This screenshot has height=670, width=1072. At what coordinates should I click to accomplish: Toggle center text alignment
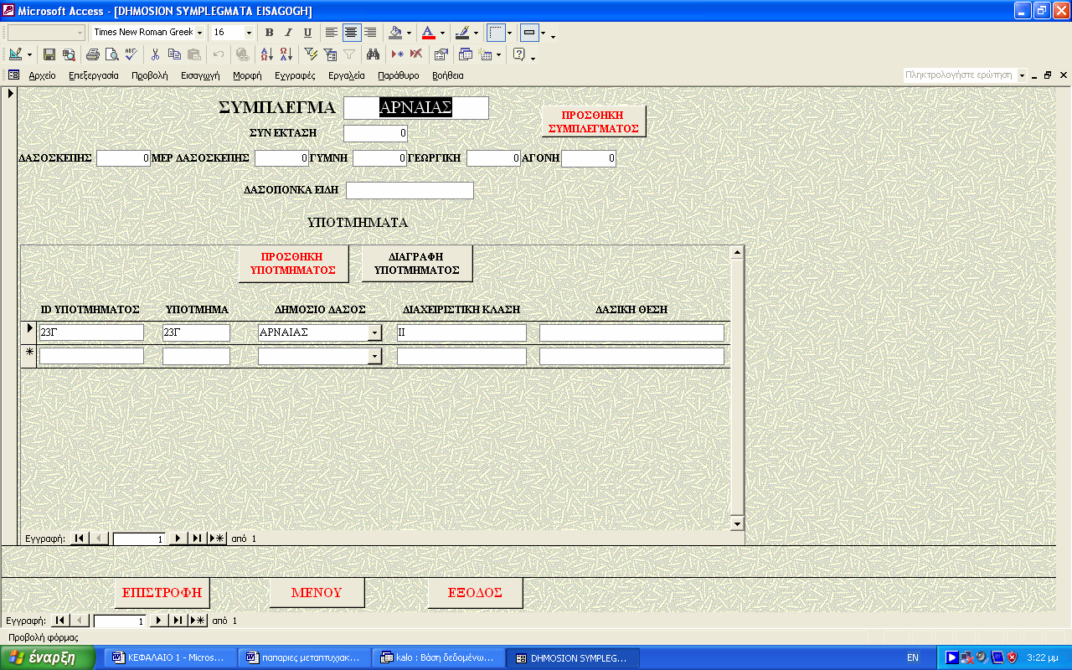pos(351,33)
